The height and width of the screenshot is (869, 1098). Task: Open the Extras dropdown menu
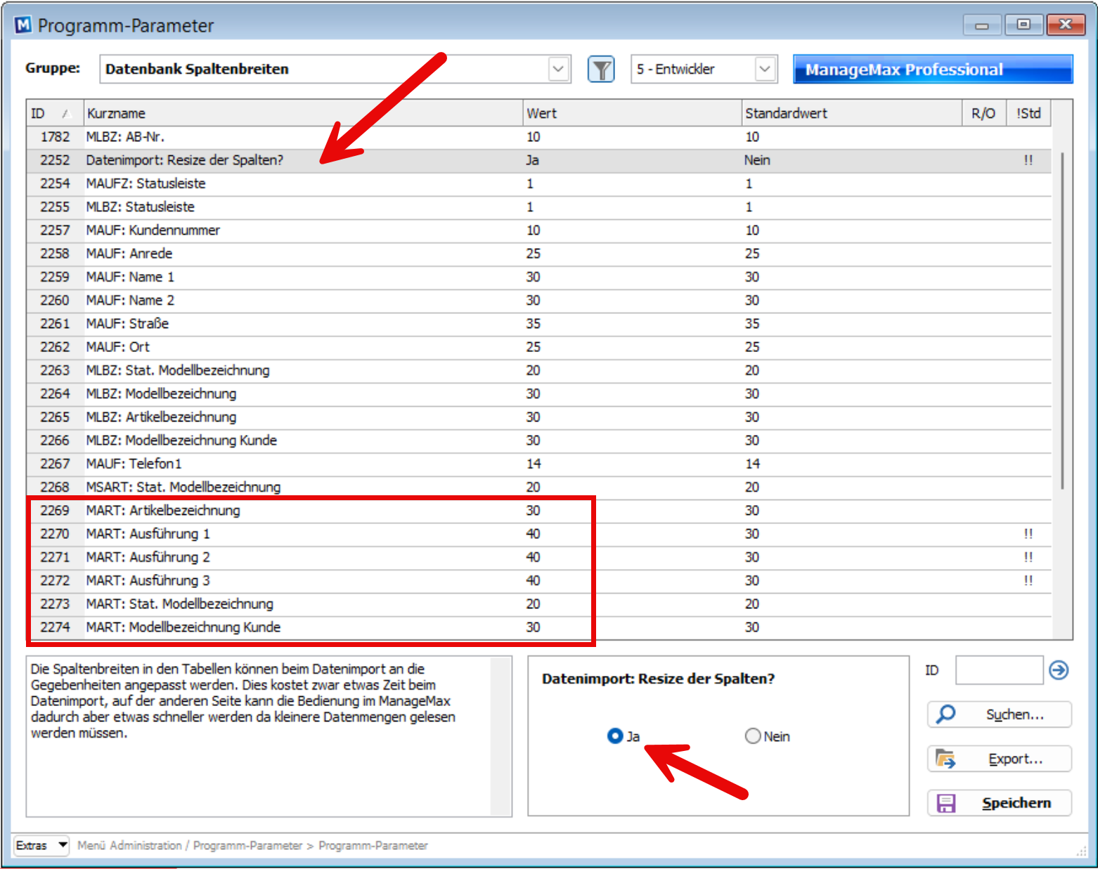click(x=41, y=845)
